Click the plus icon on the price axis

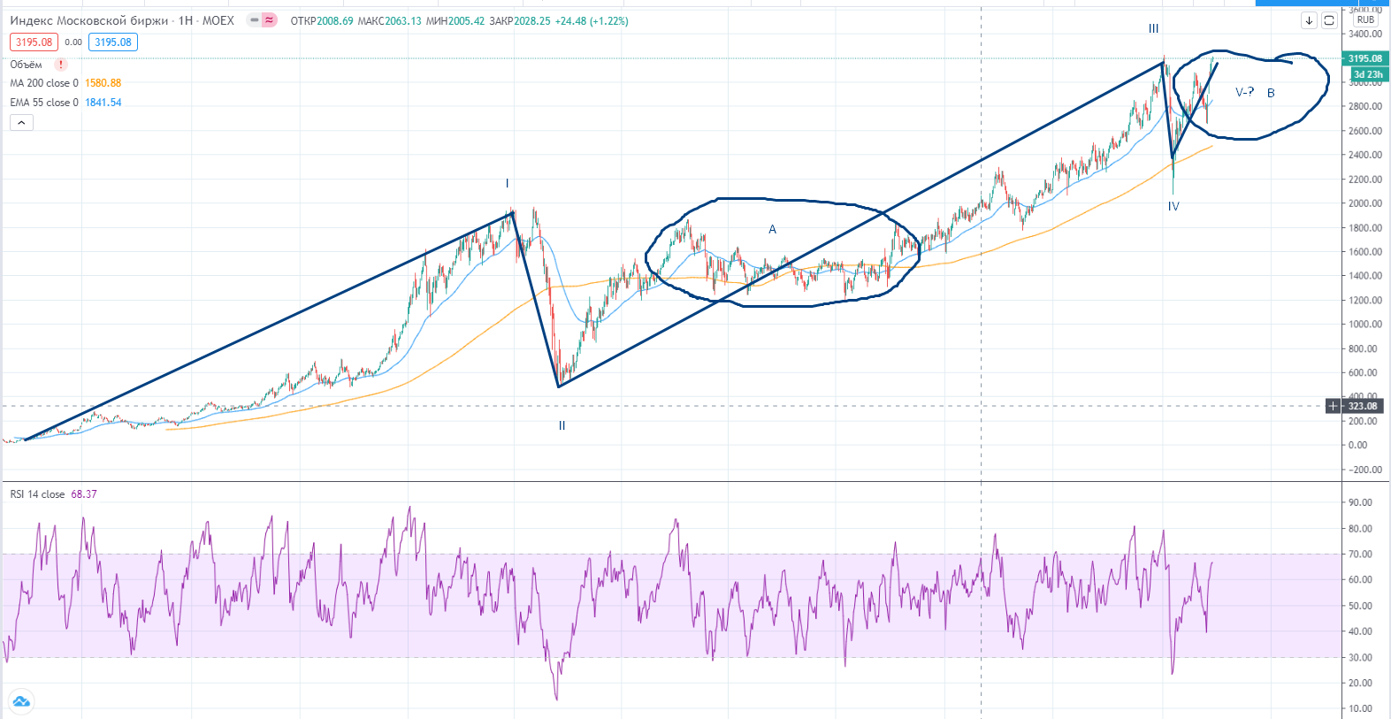point(1333,406)
